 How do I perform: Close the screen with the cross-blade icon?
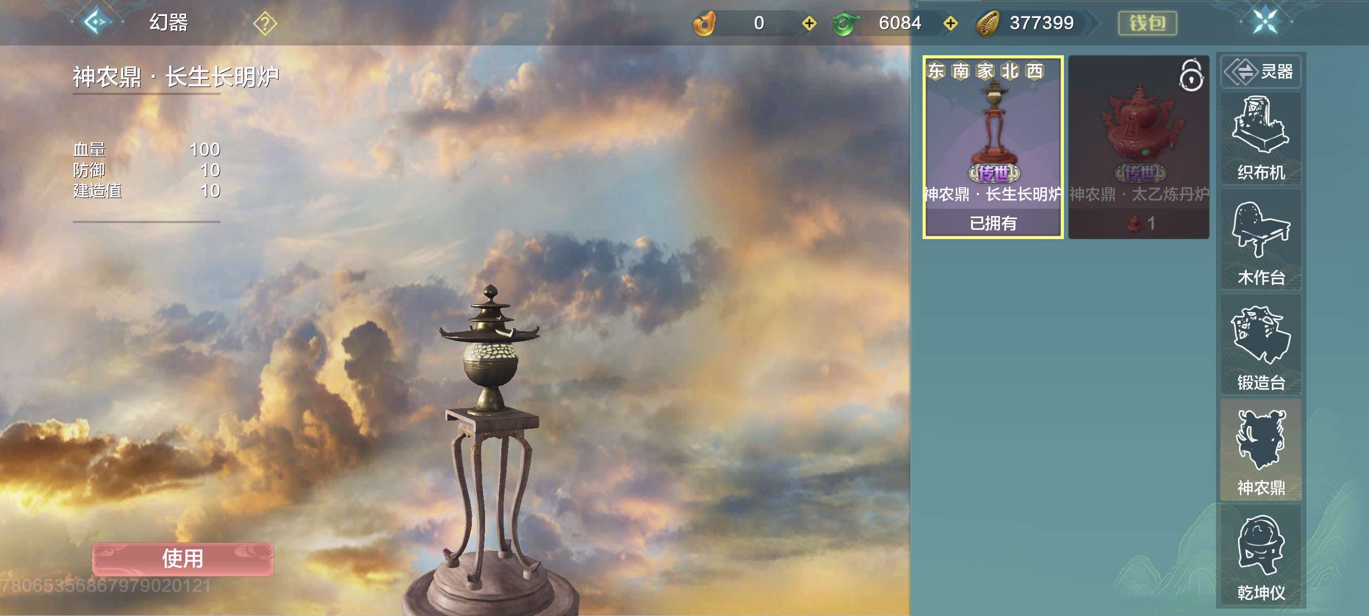[x=1265, y=22]
